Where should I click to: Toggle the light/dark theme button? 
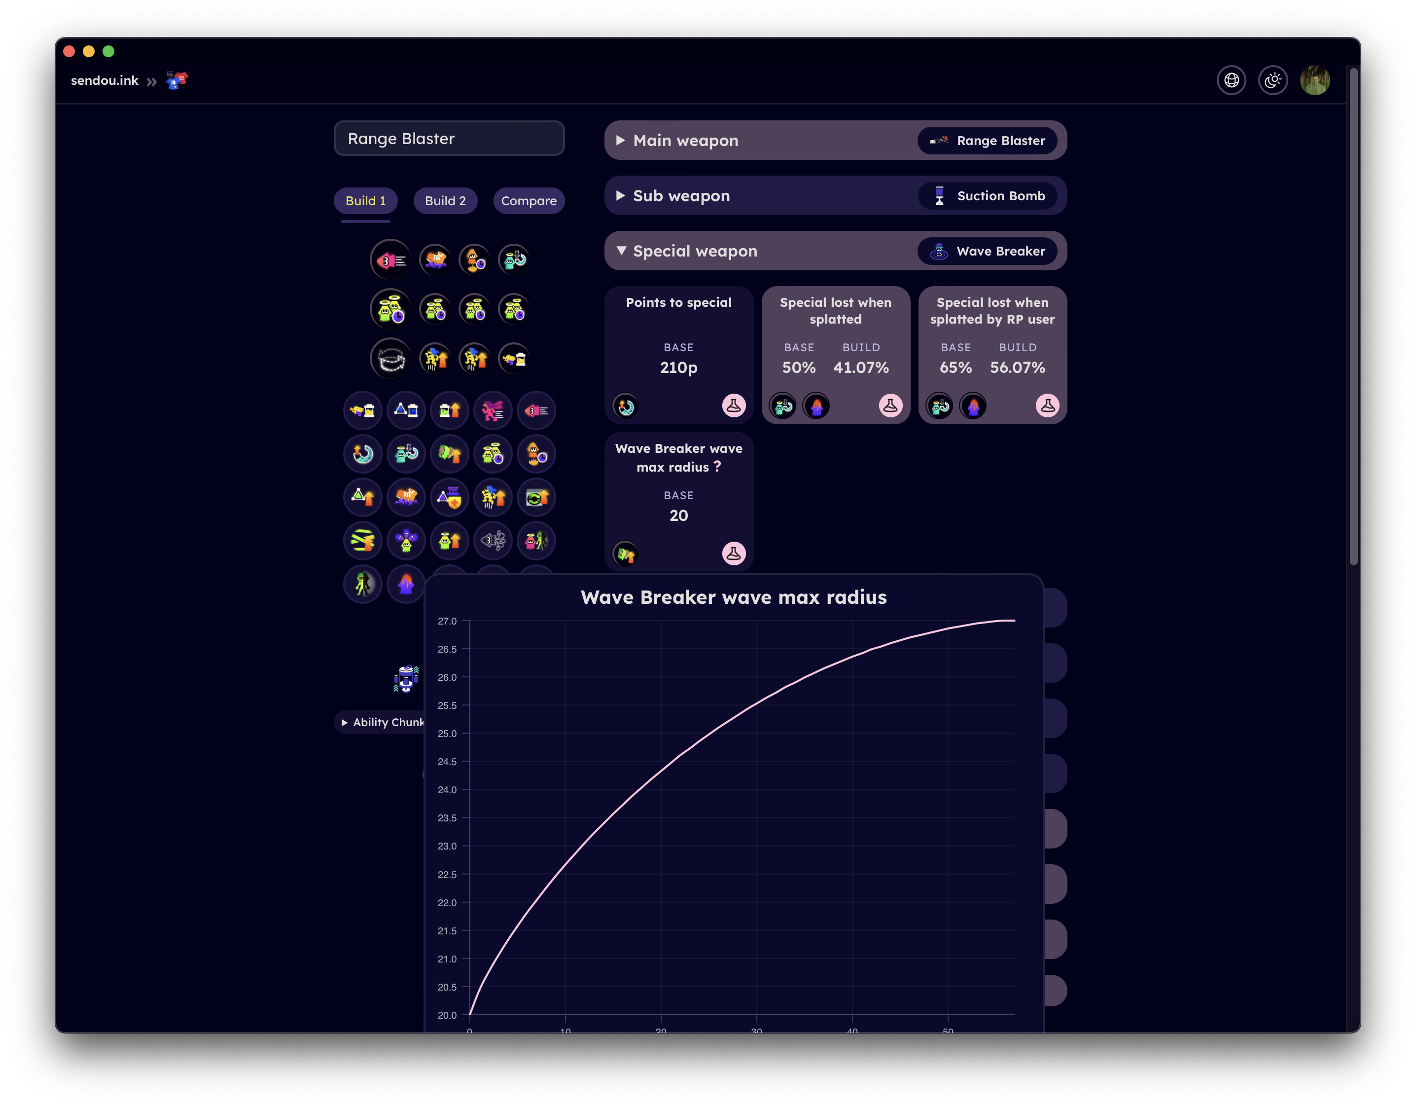coord(1273,80)
